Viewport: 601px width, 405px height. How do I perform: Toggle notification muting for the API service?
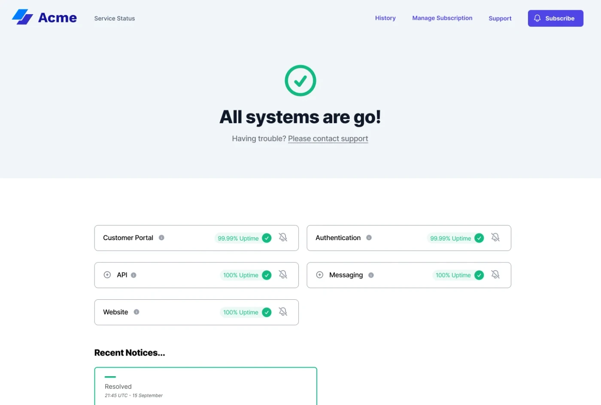(x=283, y=274)
